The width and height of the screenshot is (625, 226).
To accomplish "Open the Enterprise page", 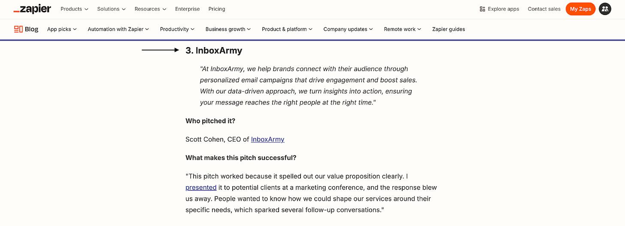I will [187, 9].
